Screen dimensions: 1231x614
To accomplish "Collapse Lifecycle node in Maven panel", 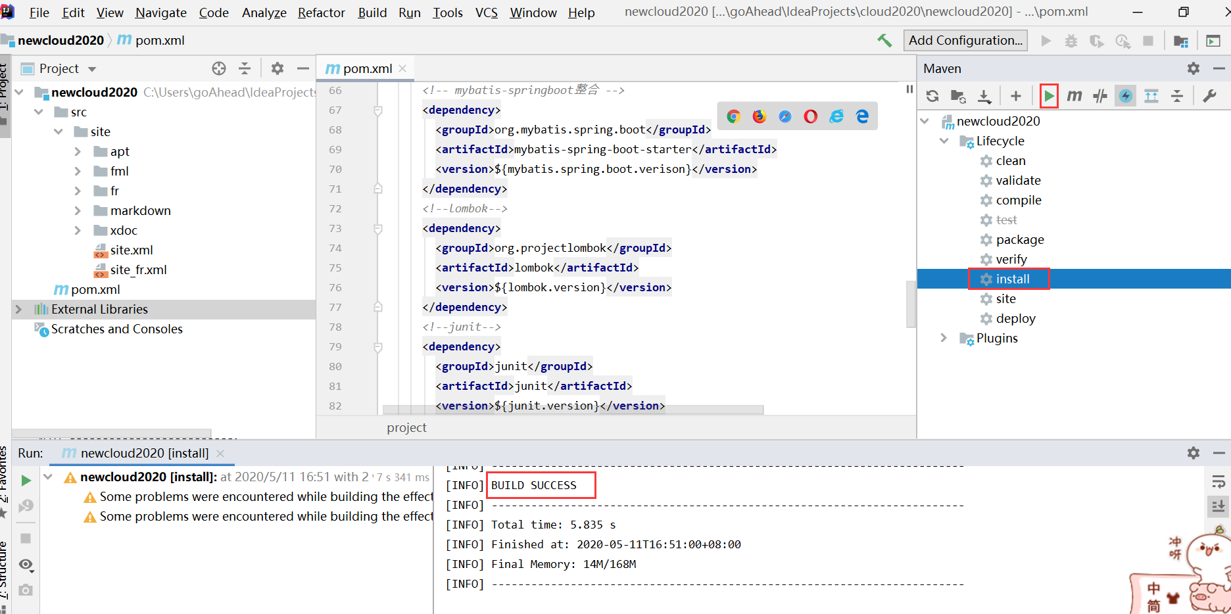I will (x=945, y=141).
